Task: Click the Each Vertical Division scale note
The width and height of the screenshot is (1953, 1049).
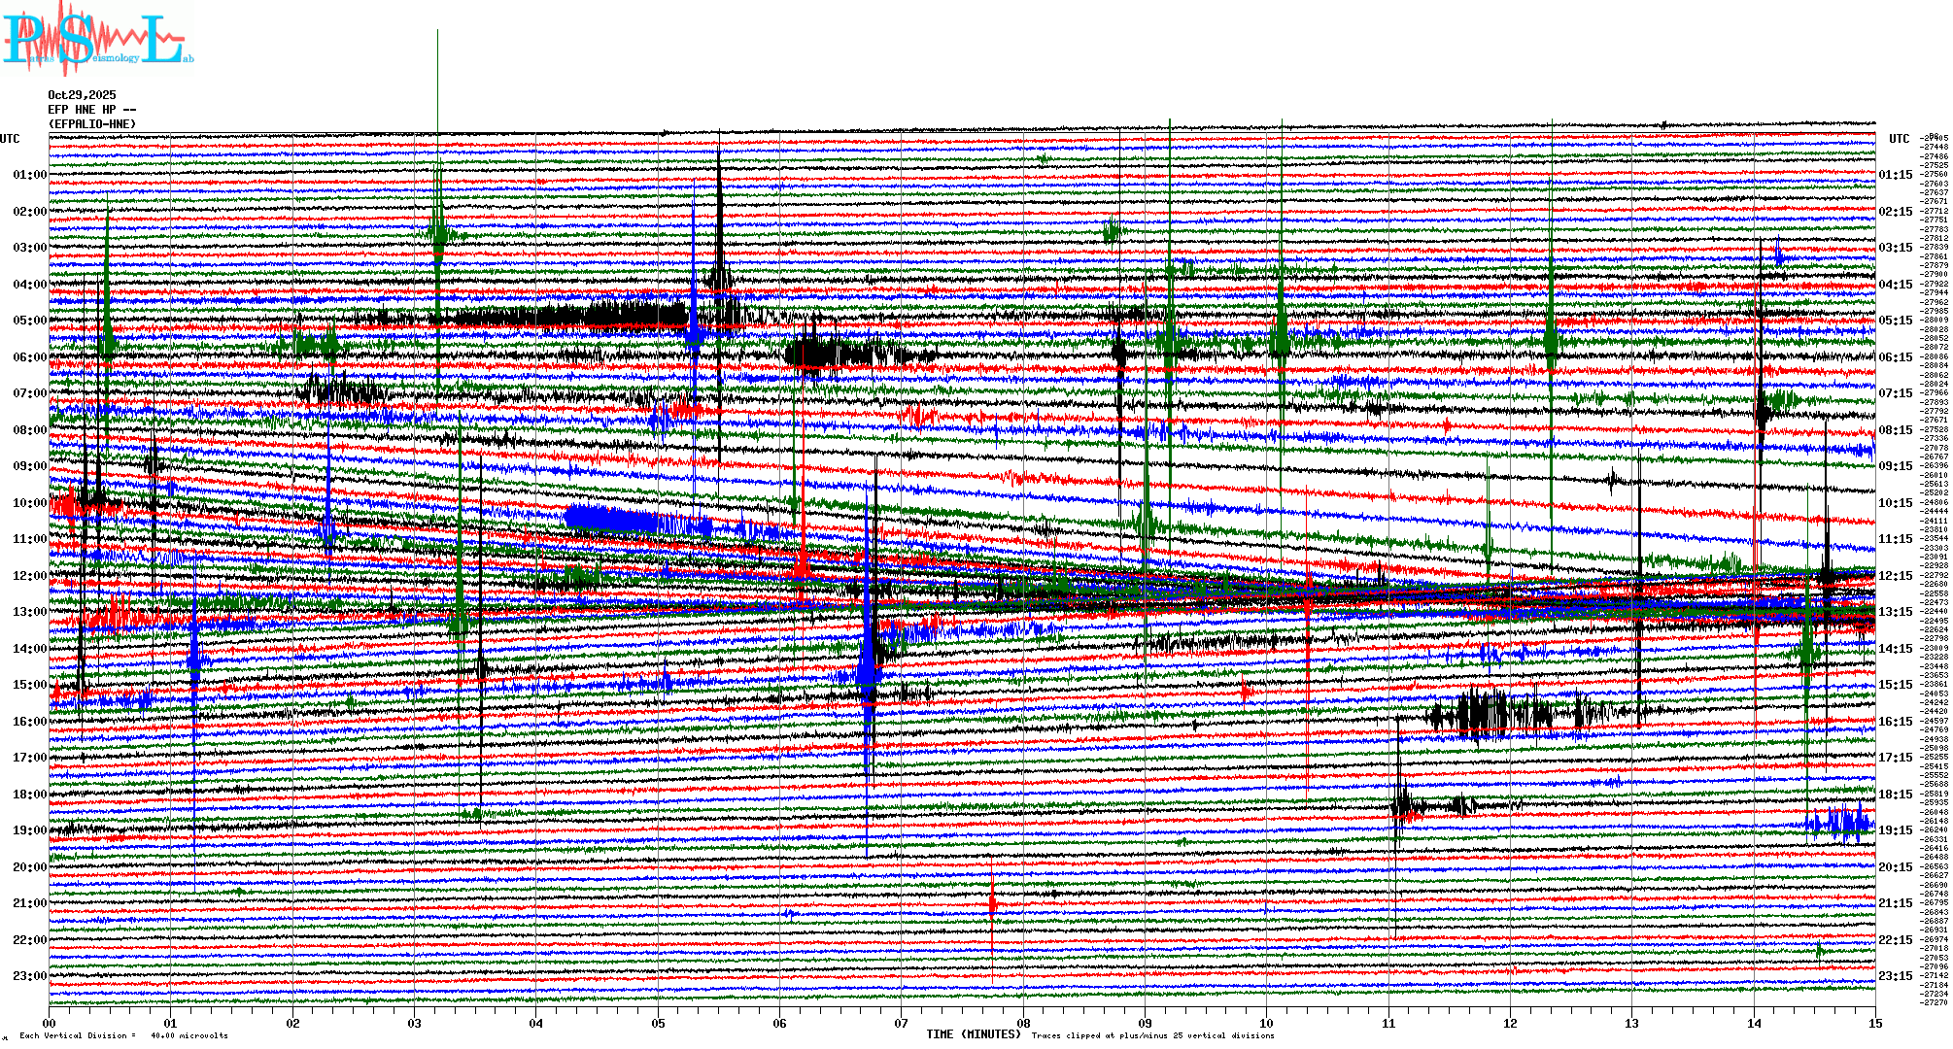Action: click(121, 1035)
